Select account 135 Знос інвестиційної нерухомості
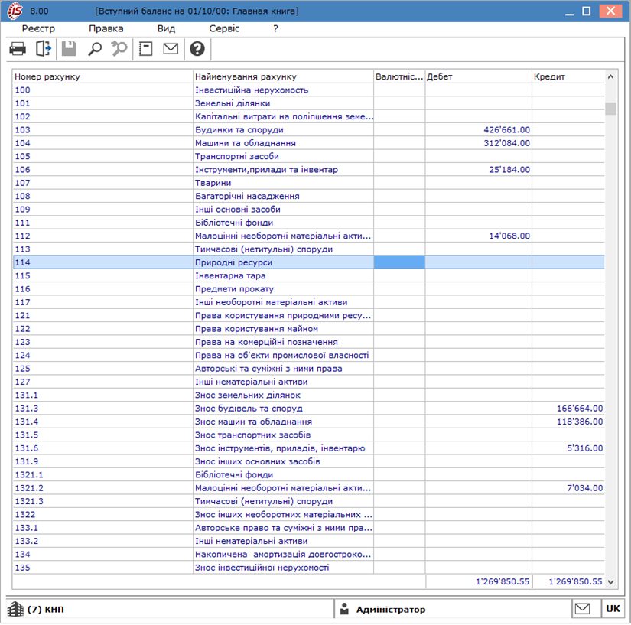Viewport: 631px width, 625px height. 309,568
